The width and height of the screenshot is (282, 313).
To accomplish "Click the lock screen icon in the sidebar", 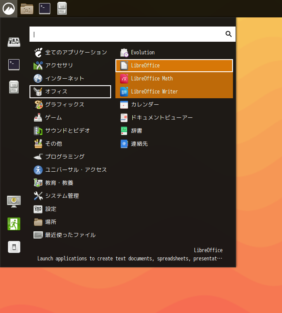I will 14,201.
